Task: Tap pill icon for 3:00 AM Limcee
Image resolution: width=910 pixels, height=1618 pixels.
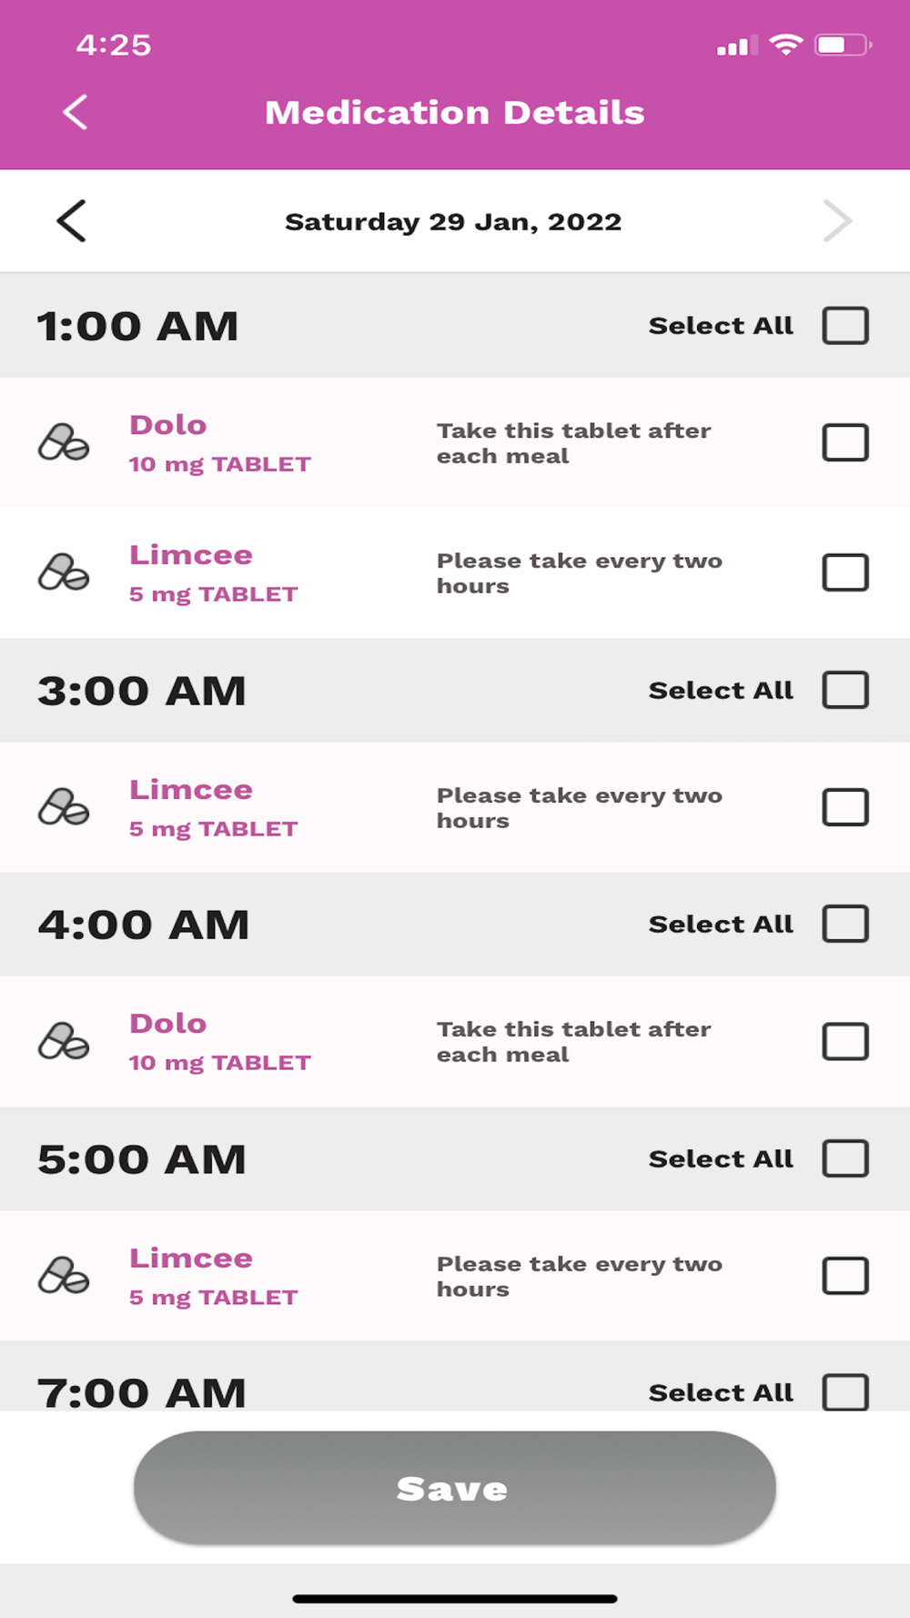Action: [64, 807]
